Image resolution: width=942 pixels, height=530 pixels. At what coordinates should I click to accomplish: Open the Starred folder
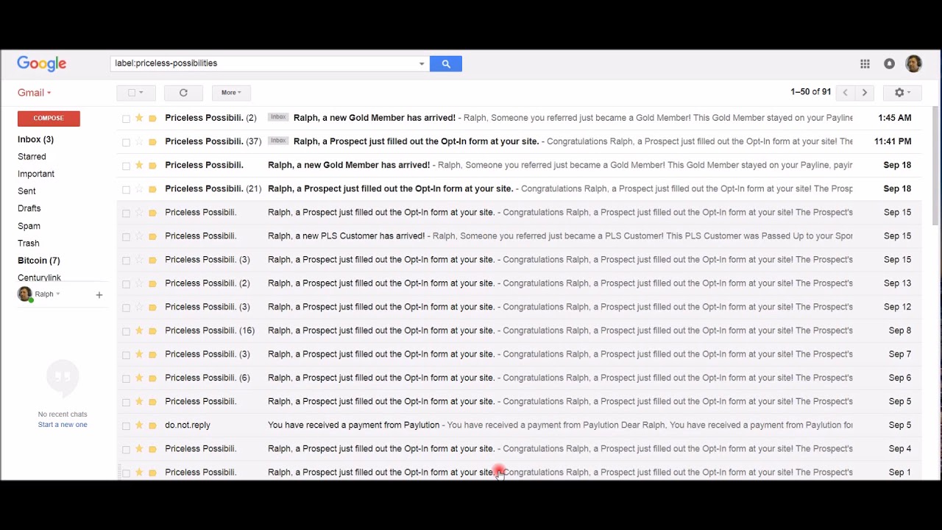click(32, 157)
